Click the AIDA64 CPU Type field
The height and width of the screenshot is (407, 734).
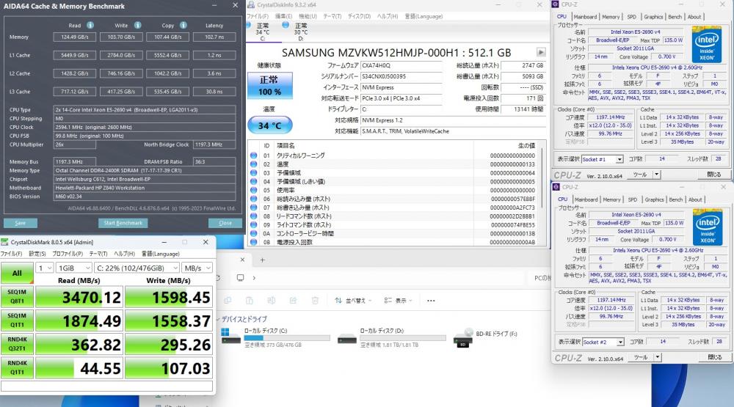click(x=145, y=110)
